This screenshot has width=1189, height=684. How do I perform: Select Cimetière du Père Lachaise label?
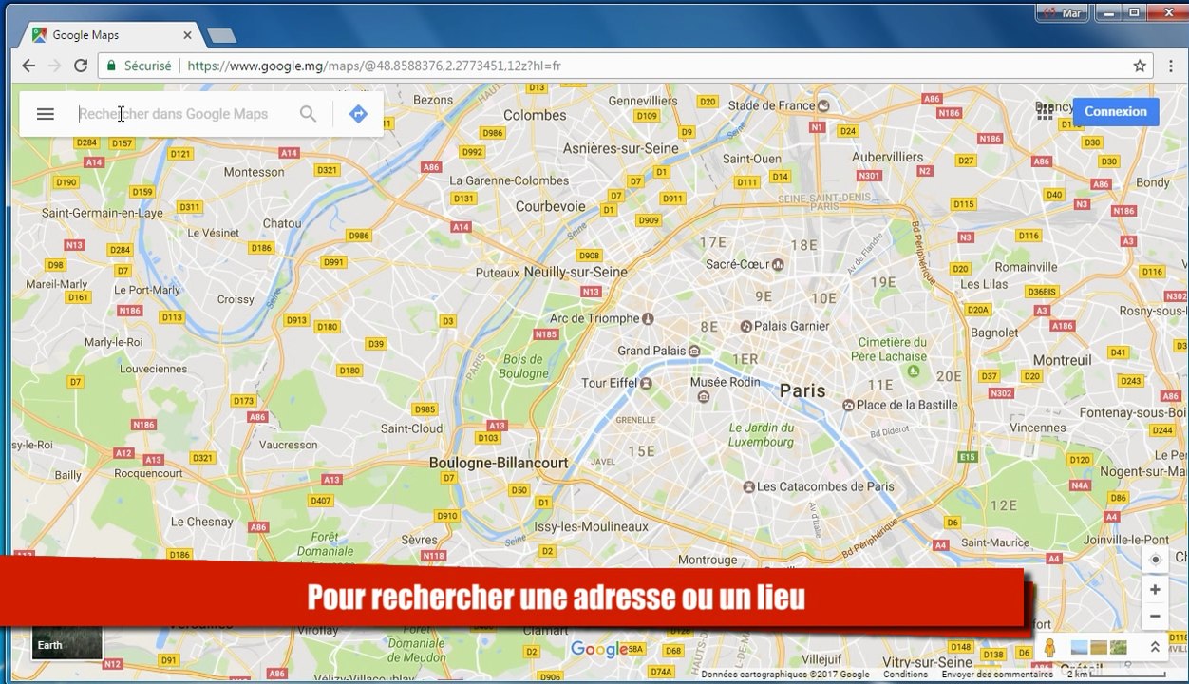(x=889, y=350)
